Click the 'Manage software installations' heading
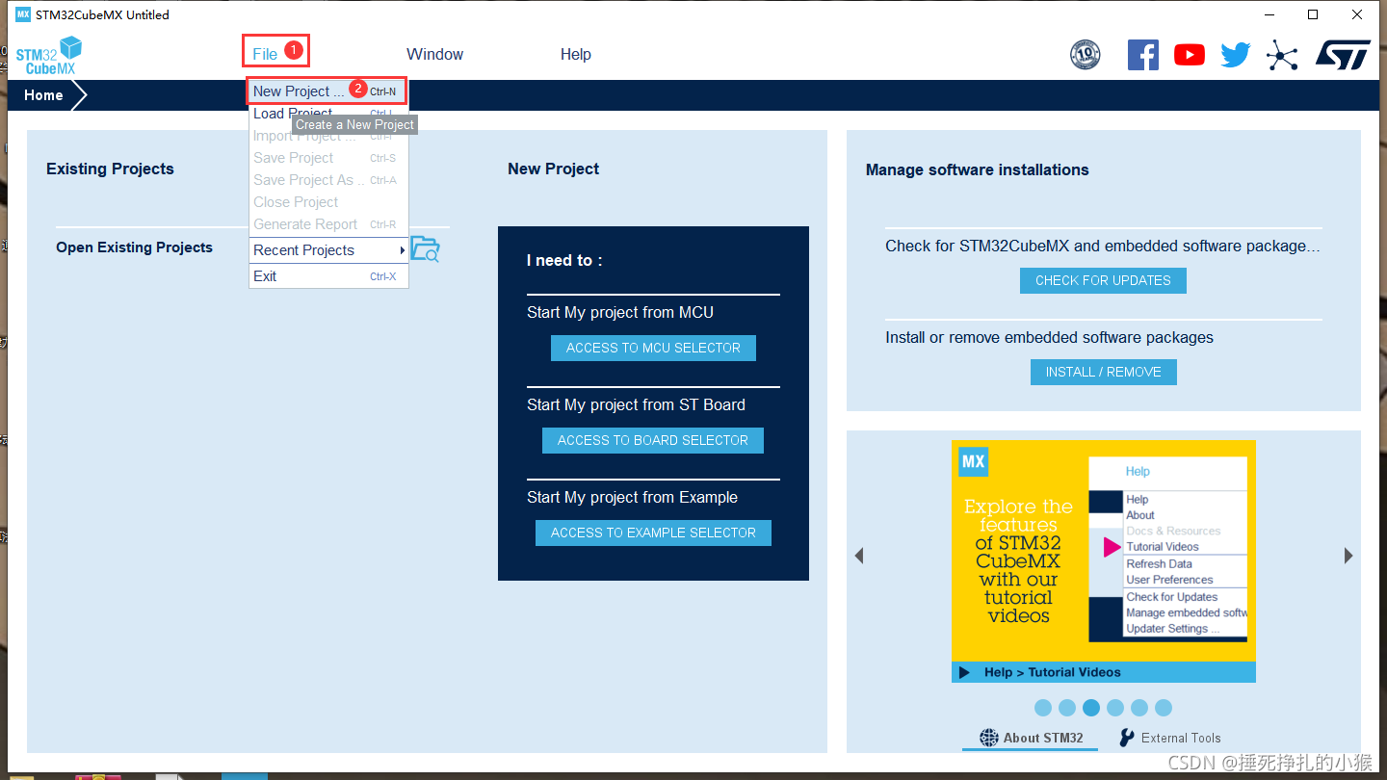This screenshot has height=780, width=1387. (977, 169)
